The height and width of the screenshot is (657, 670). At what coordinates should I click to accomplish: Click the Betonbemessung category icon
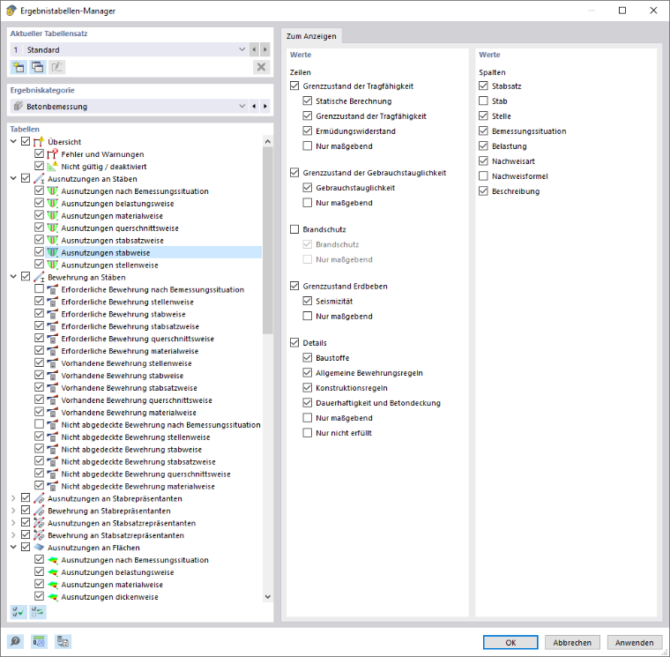coord(18,106)
